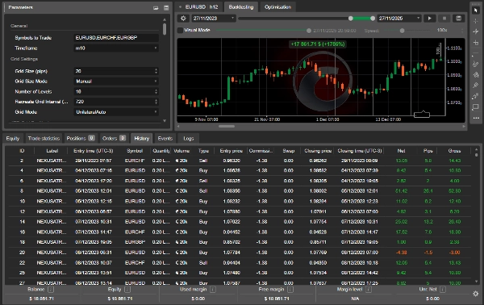Click the info icon next to Unr. Net
Image resolution: width=484 pixels, height=305 pixels.
(x=443, y=289)
